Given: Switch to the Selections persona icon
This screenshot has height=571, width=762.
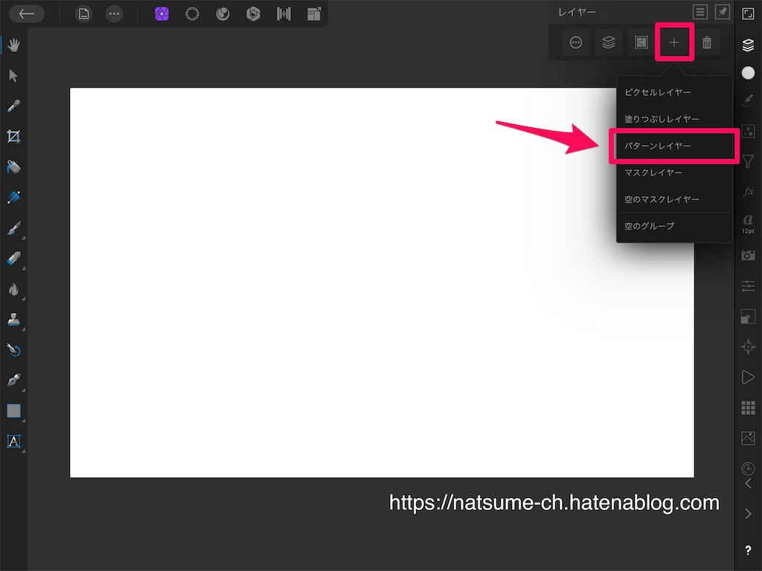Looking at the screenshot, I should pos(193,13).
